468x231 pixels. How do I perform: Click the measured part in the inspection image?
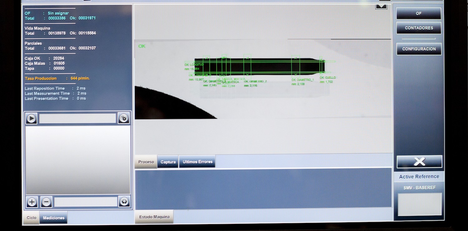tap(259, 66)
